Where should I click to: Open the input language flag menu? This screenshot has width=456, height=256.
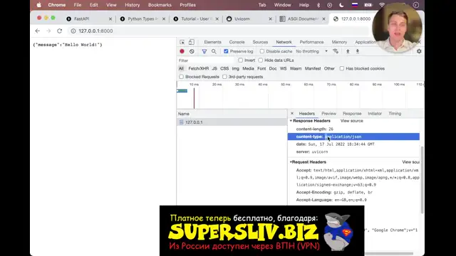[355, 5]
